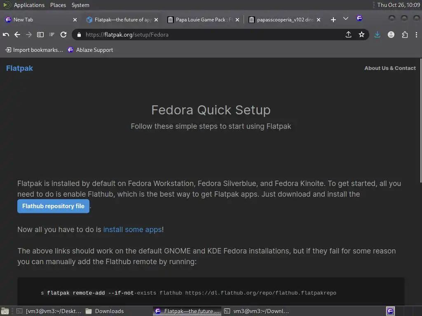Close the Flatpak tab
The image size is (422, 316).
[x=156, y=20]
